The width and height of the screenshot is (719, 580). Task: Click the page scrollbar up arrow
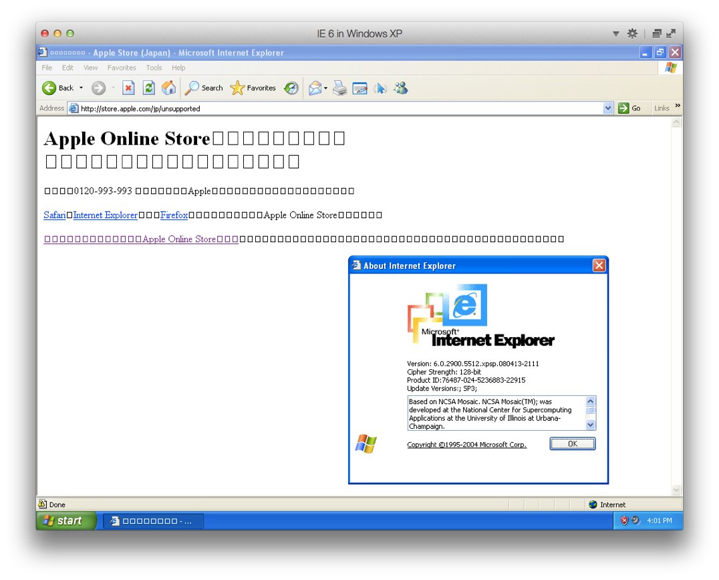click(x=676, y=122)
